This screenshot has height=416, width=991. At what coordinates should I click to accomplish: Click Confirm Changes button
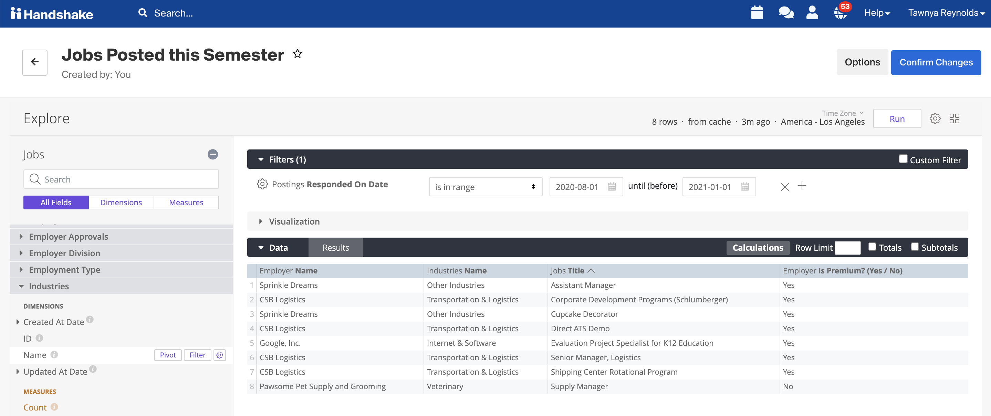coord(936,62)
